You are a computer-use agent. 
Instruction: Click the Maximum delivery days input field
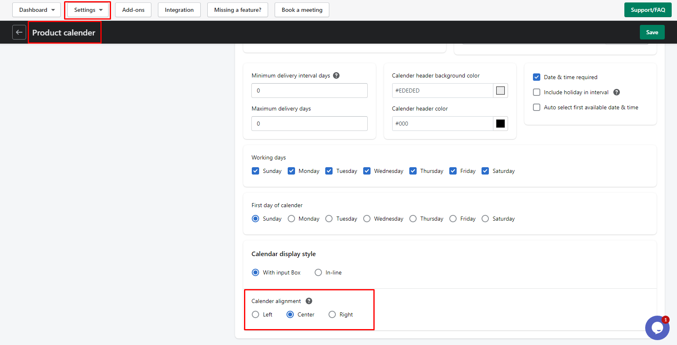[309, 124]
